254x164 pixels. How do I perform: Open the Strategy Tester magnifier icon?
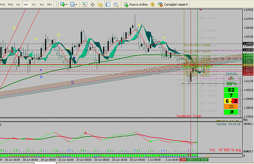(116, 4)
